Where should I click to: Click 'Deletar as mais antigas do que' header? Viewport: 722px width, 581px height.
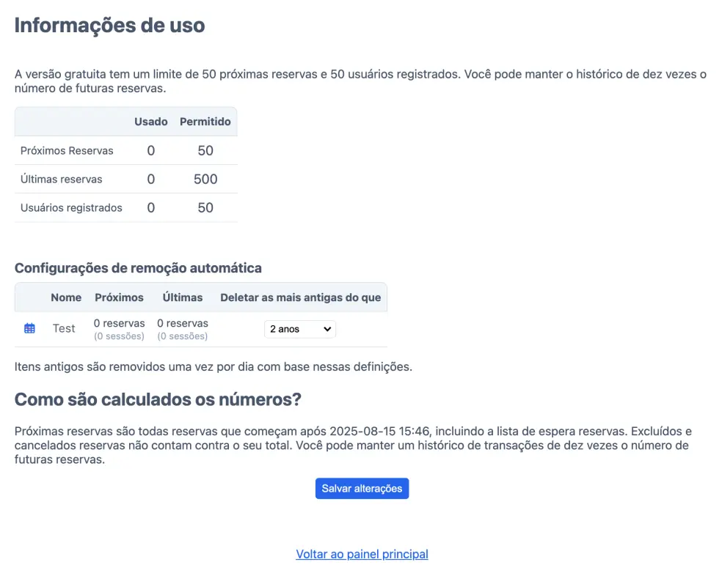coord(301,297)
